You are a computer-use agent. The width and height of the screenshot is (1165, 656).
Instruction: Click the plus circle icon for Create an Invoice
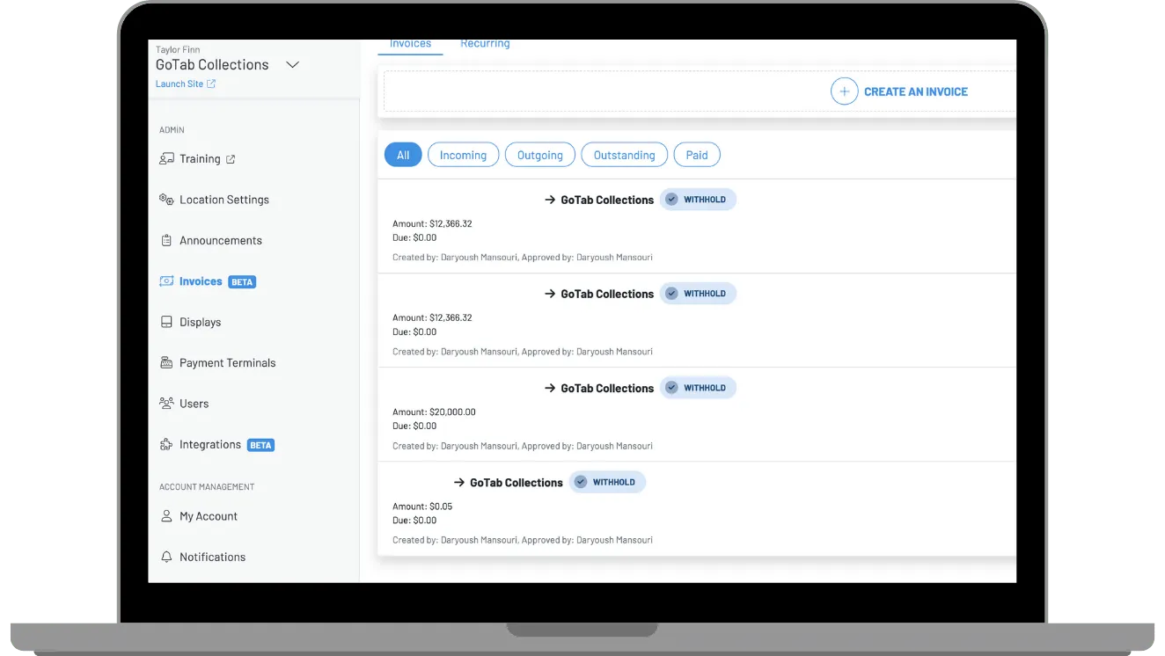point(844,91)
